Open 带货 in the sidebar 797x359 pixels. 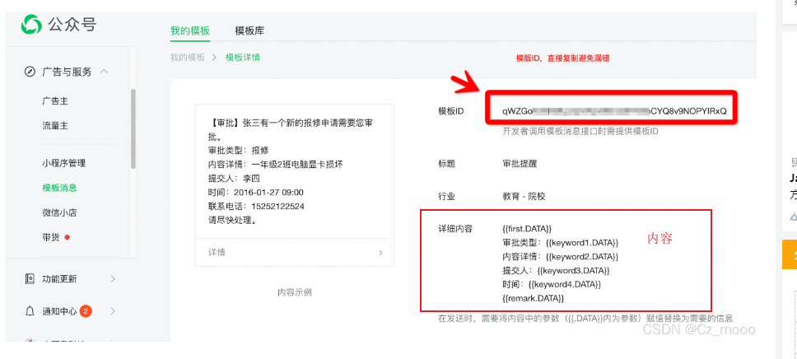[x=51, y=237]
